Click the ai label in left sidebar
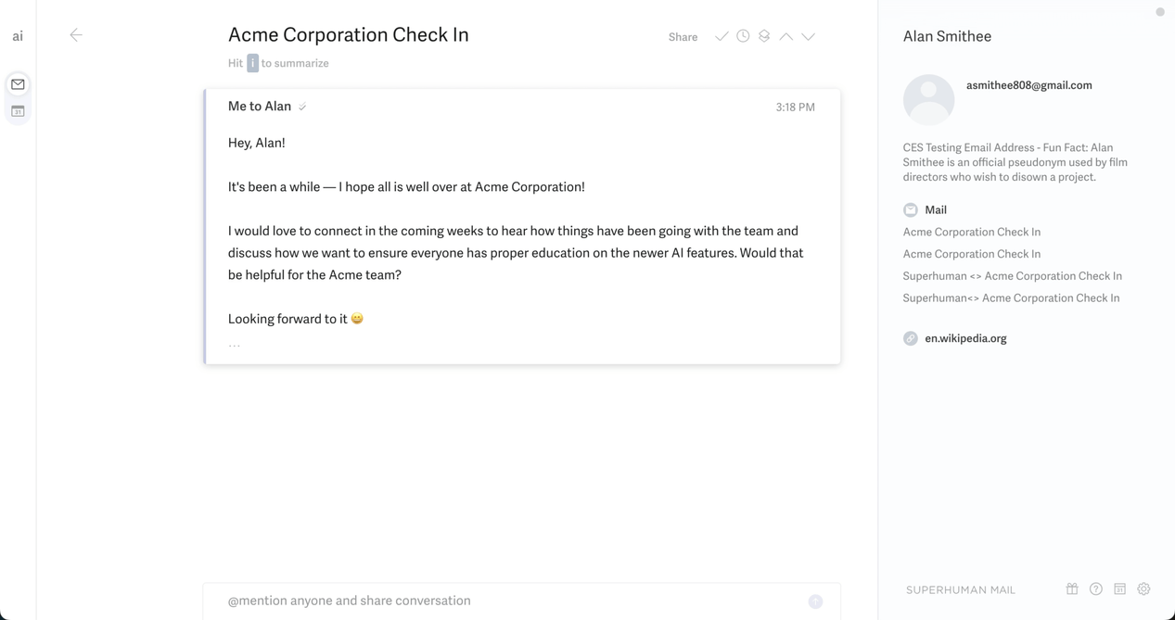Screen dimensions: 1175x620 18,36
